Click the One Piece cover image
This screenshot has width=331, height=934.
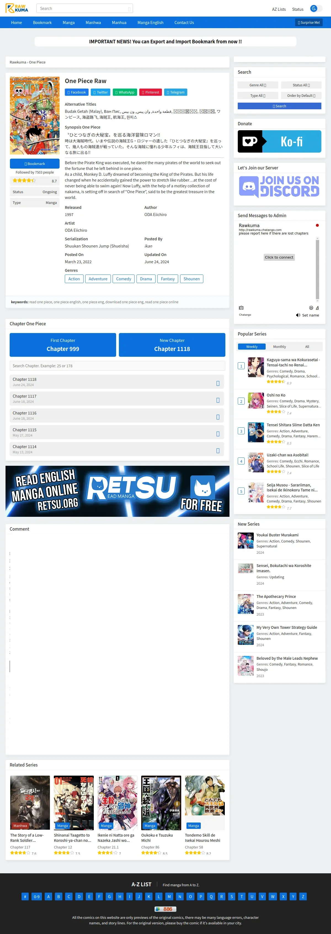pos(35,116)
